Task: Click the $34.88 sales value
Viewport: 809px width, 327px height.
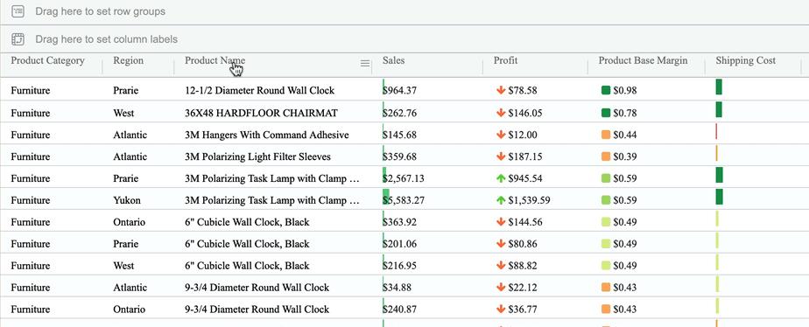Action: (397, 288)
